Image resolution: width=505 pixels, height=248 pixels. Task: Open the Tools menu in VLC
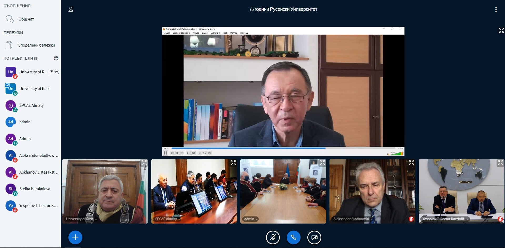coord(225,33)
